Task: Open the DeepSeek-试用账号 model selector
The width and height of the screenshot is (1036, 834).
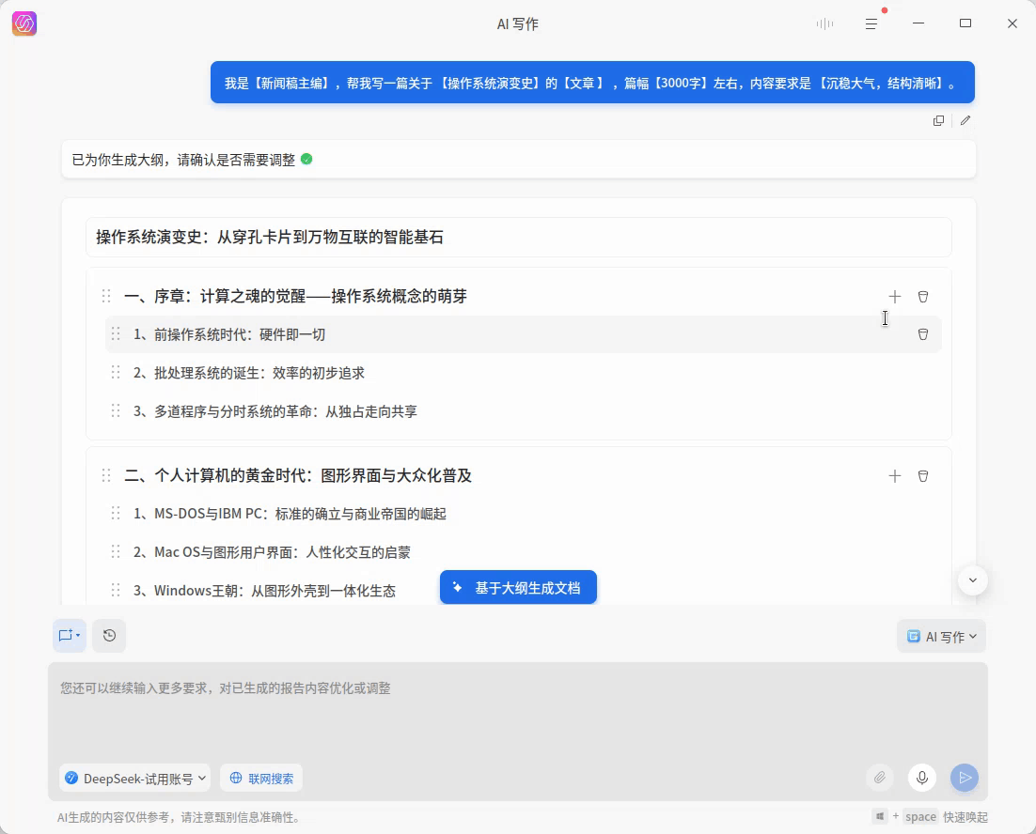Action: (x=134, y=778)
